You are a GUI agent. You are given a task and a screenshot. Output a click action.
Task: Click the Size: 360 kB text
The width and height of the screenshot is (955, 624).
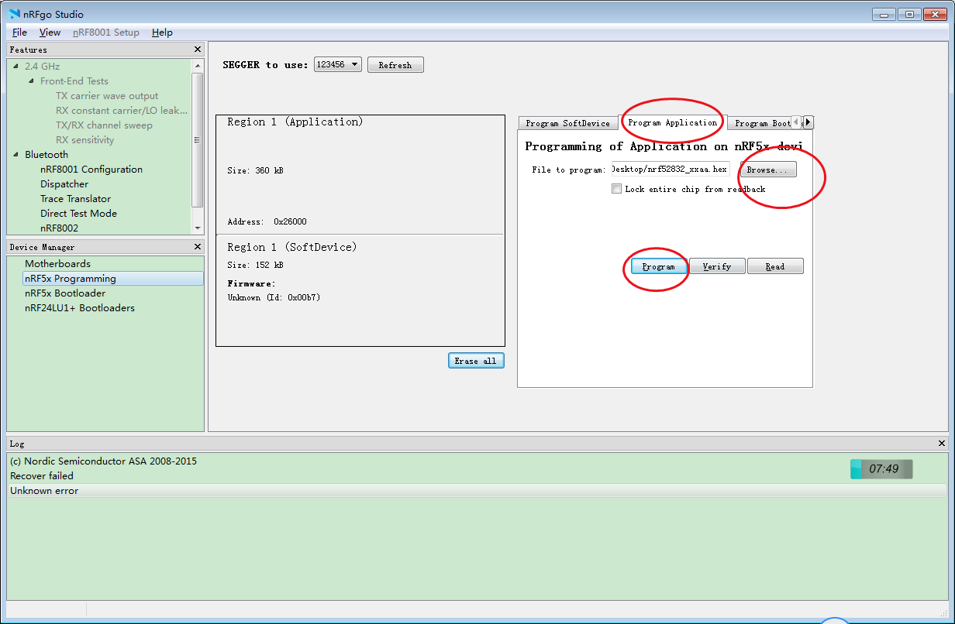click(255, 170)
